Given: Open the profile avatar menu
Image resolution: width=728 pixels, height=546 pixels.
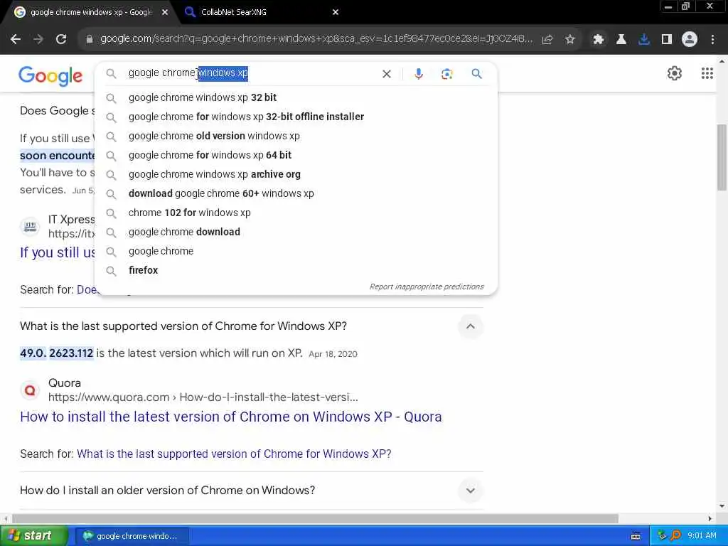Looking at the screenshot, I should 690,40.
